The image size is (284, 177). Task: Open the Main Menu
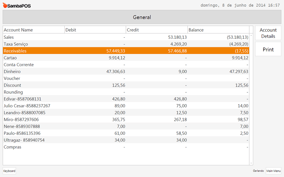point(273,171)
